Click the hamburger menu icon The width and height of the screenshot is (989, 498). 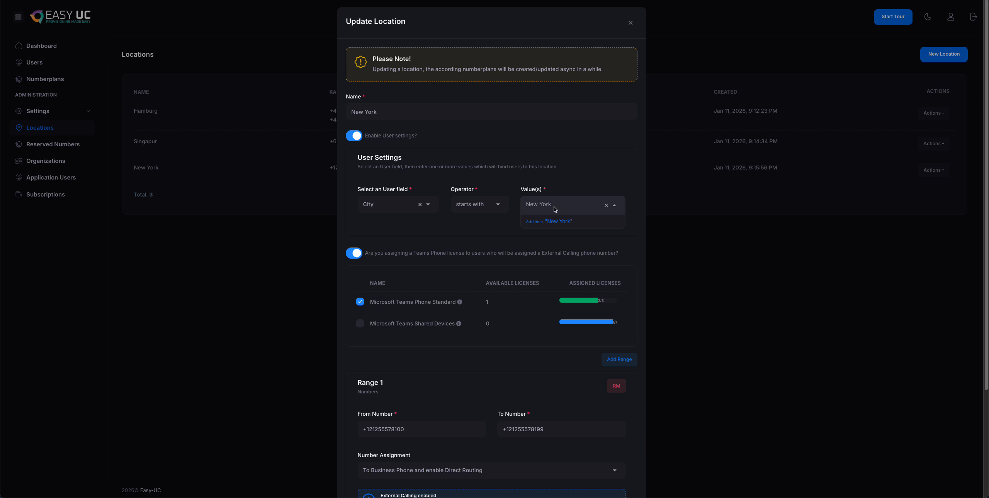coord(18,17)
